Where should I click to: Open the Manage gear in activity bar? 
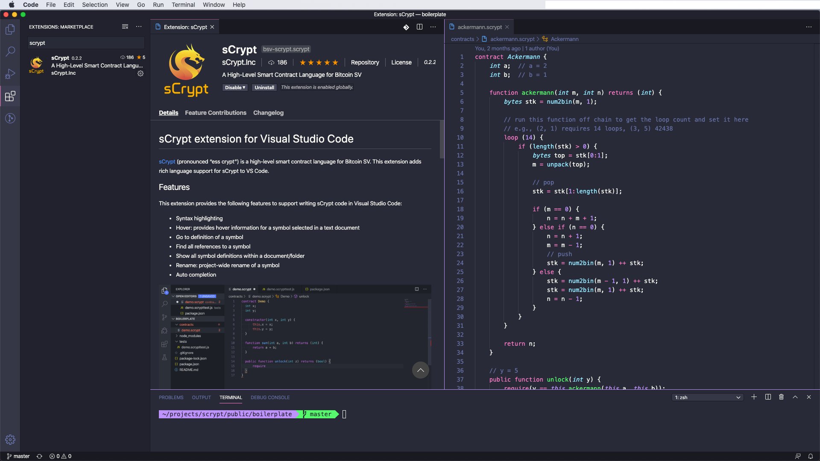10,440
